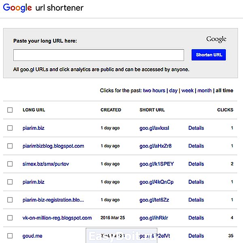Toggle the select-all checkbox in table header
The height and width of the screenshot is (243, 243).
(x=10, y=110)
